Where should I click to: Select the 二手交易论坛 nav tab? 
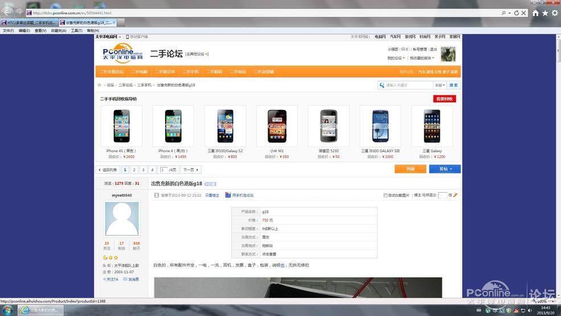pos(111,72)
